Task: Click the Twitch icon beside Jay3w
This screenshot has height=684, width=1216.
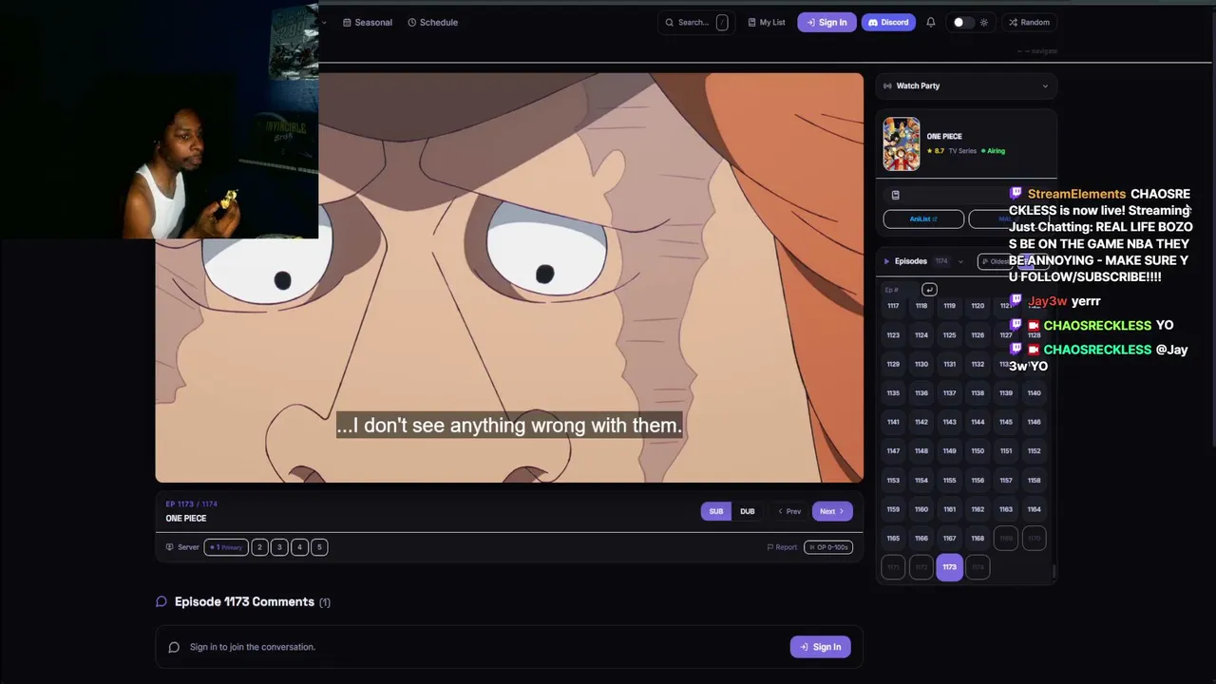Action: pos(1016,301)
